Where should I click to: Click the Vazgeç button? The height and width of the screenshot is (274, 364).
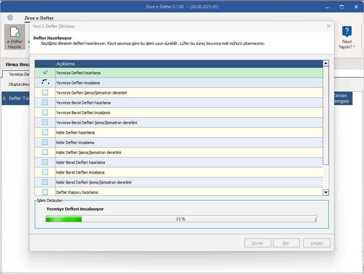[317, 243]
